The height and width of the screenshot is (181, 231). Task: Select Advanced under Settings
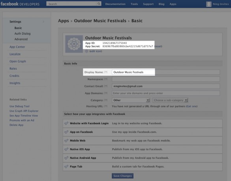coord(21,39)
